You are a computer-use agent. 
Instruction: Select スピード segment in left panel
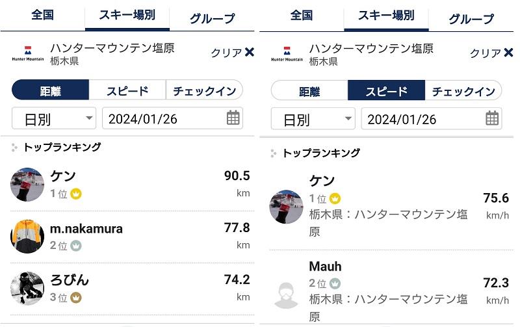click(127, 90)
